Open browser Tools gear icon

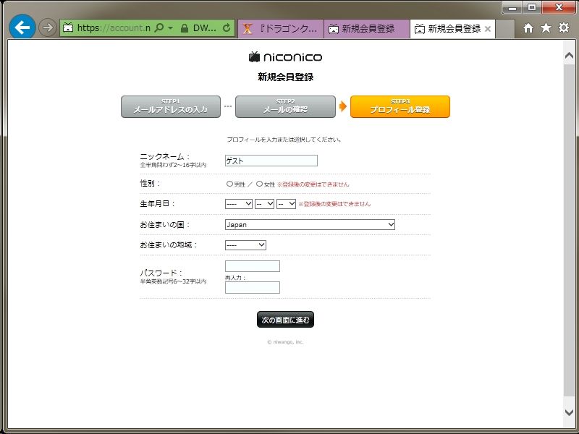click(564, 27)
